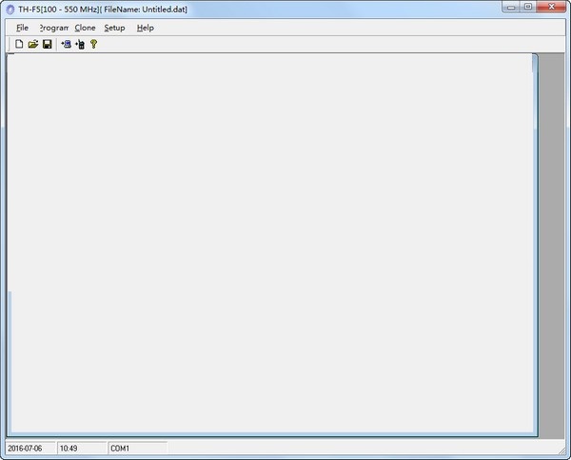Maximize the TH-F5 window
571x460 pixels.
pos(528,7)
